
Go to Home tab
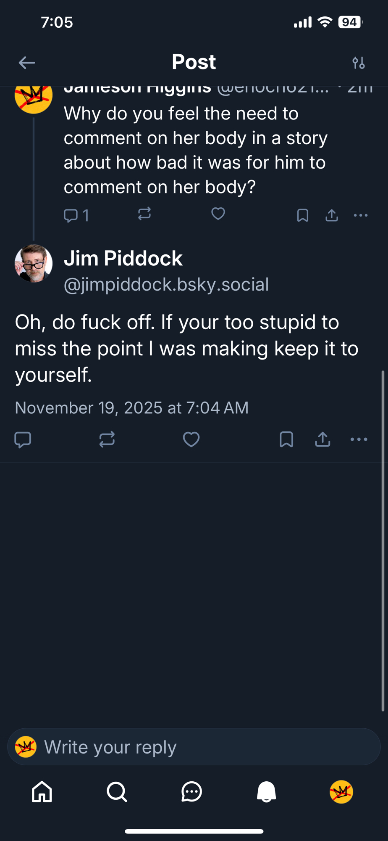click(42, 792)
